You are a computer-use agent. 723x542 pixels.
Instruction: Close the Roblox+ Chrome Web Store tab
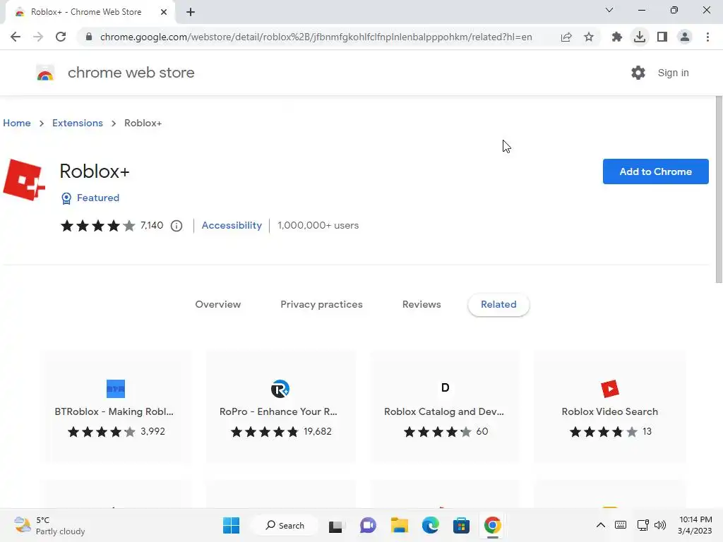tap(164, 12)
